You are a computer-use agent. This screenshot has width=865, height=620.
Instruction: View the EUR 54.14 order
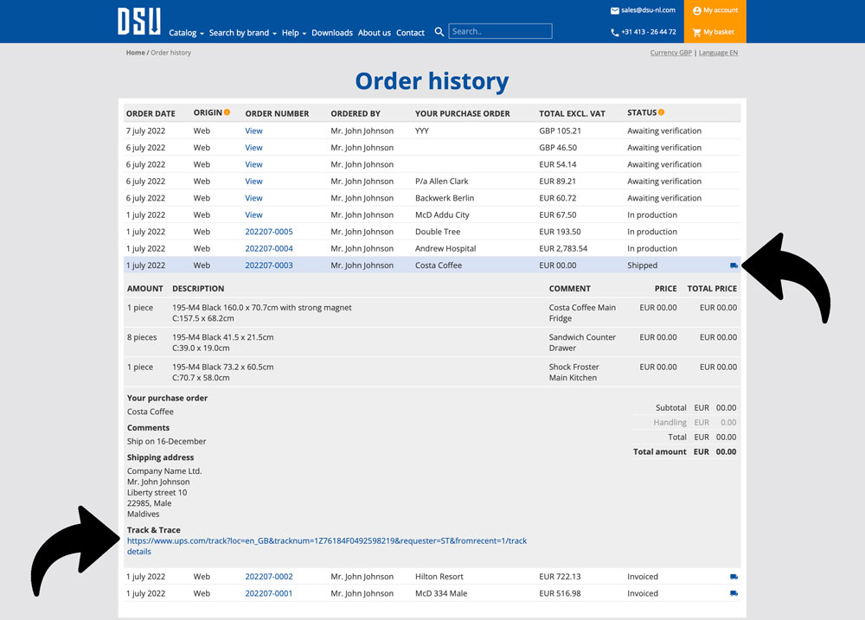pyautogui.click(x=253, y=164)
